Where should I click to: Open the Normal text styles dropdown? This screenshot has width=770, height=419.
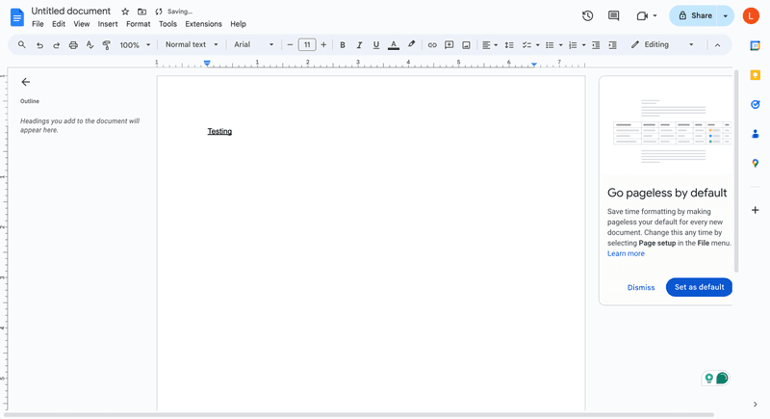point(192,44)
